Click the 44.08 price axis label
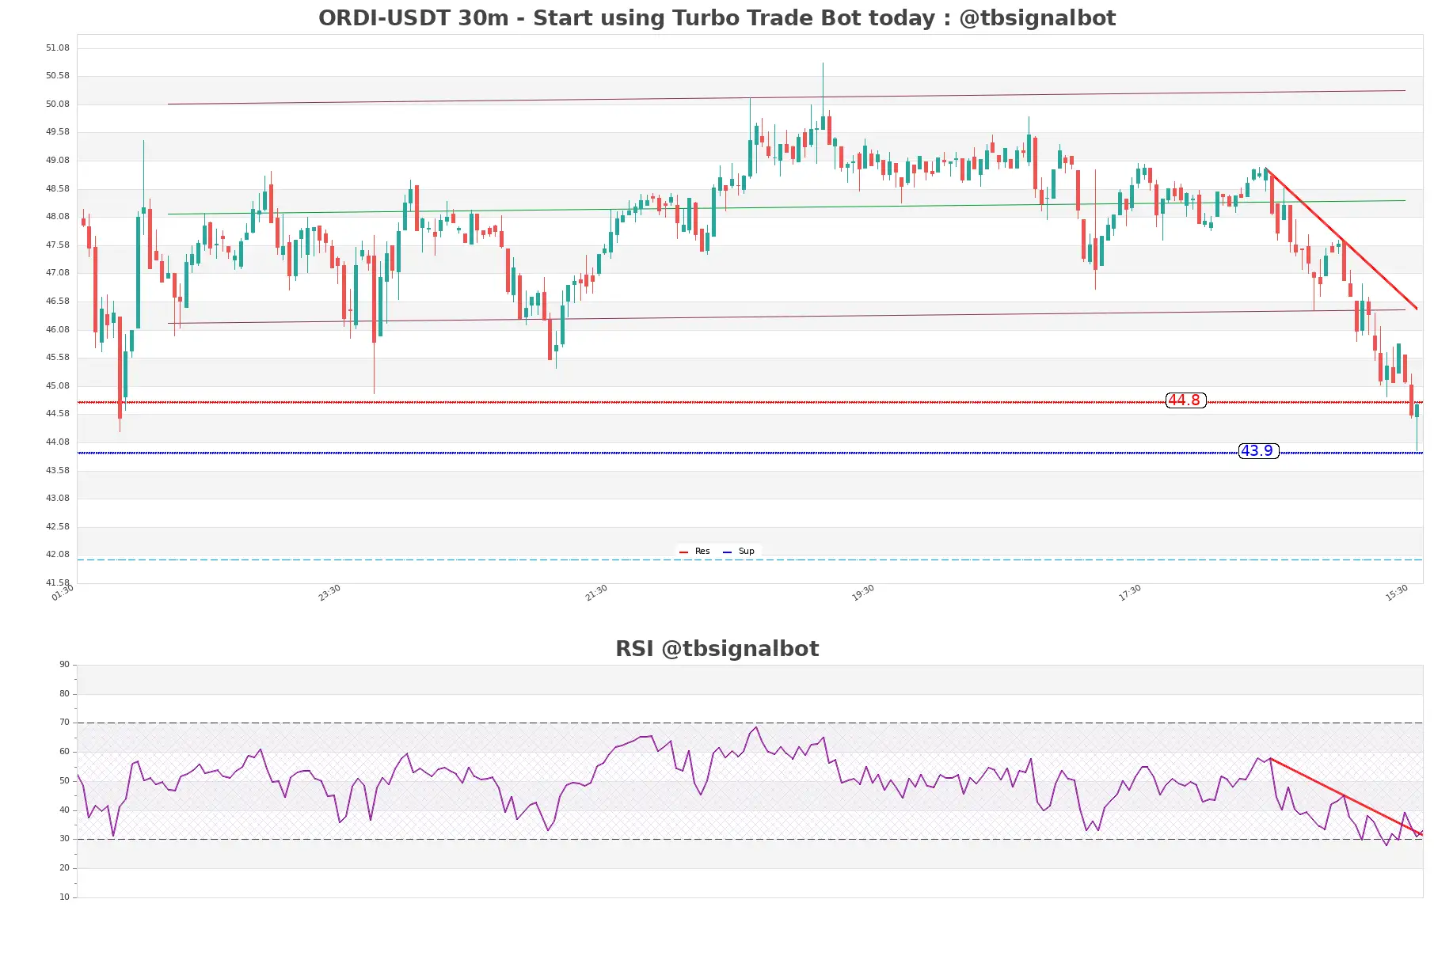1434x956 pixels. [58, 442]
